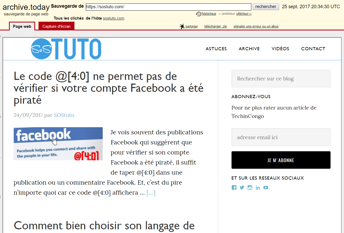Image resolution: width=344 pixels, height=233 pixels.
Task: Open the LinkedIn social icon
Action: [258, 188]
